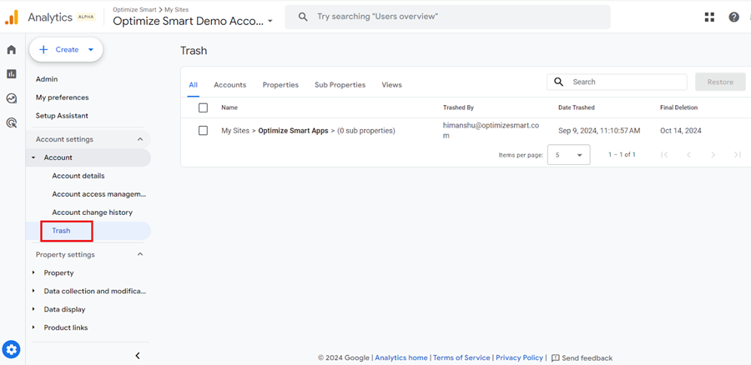Image resolution: width=751 pixels, height=365 pixels.
Task: Open the Terms of Service link
Action: pos(461,357)
